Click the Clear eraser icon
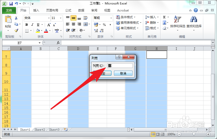This screenshot has height=139, width=217. coord(164,28)
